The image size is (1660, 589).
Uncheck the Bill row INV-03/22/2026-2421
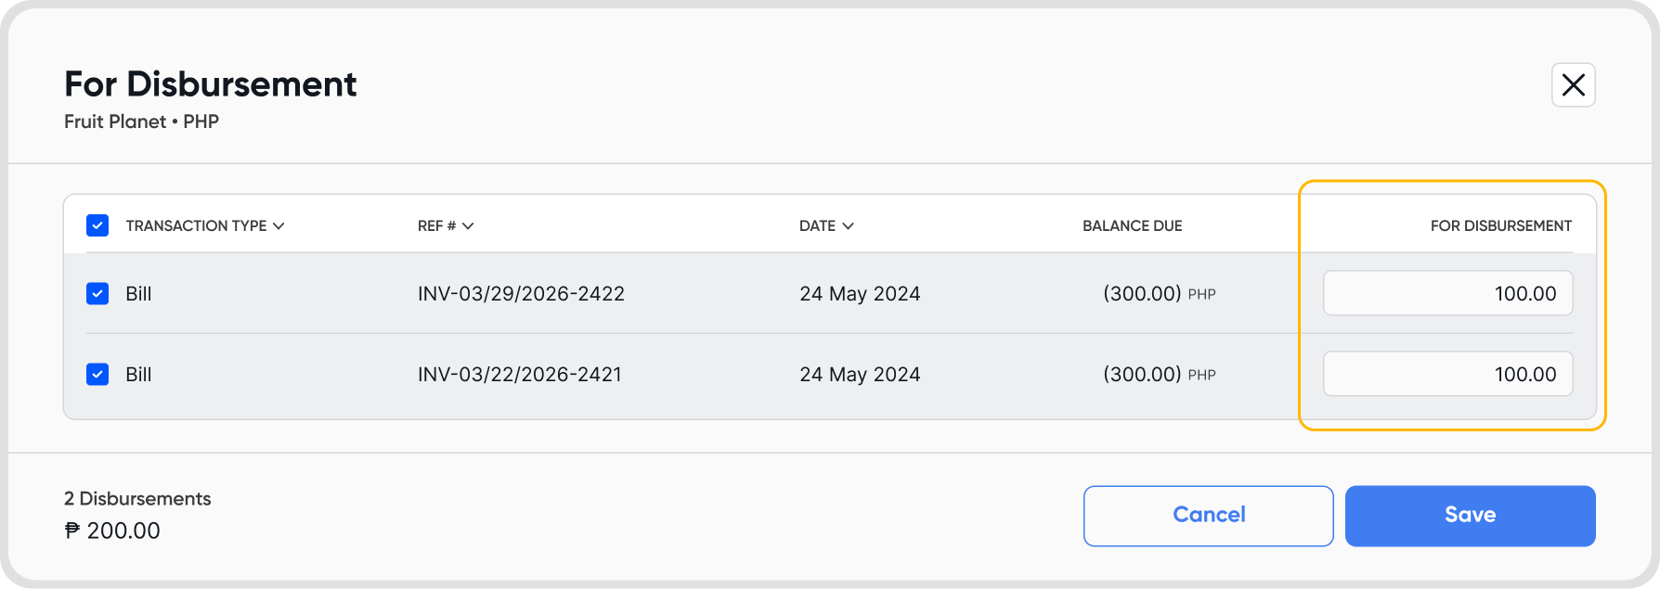point(97,375)
